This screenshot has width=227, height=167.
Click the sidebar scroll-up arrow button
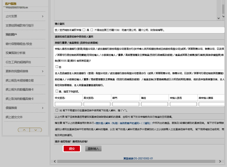pos(24,130)
